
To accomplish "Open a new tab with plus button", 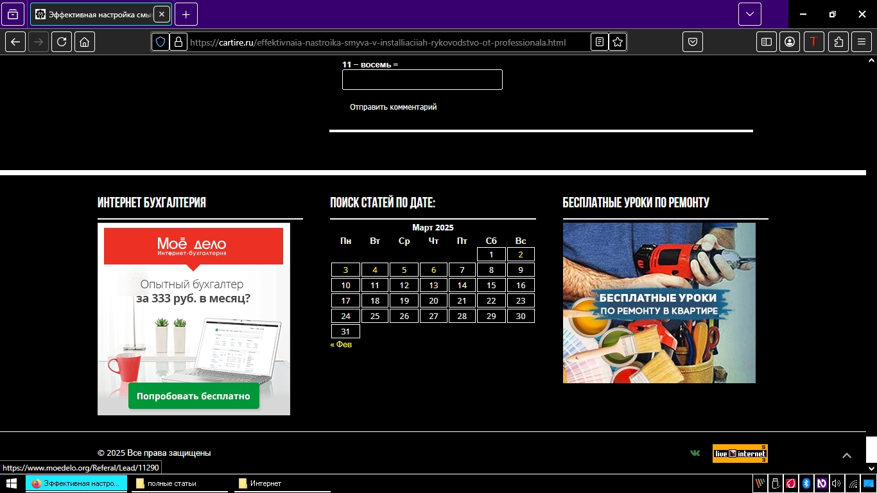I will tap(186, 14).
